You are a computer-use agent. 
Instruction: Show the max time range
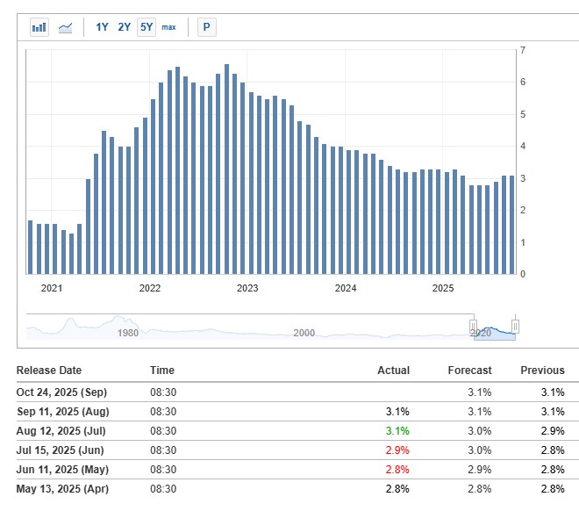pos(168,27)
